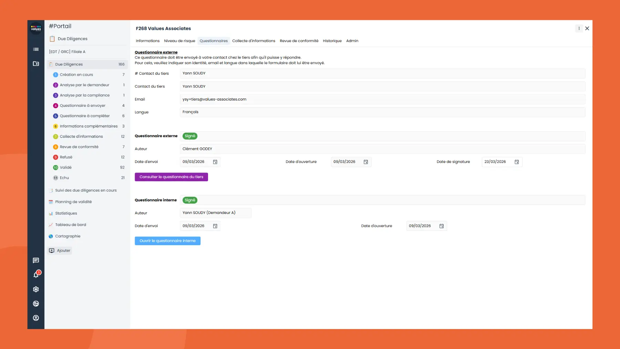Switch to the Historique tab

(x=332, y=41)
